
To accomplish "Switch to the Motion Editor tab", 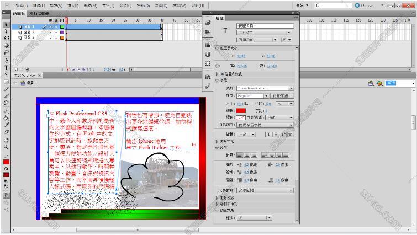I will click(x=39, y=14).
